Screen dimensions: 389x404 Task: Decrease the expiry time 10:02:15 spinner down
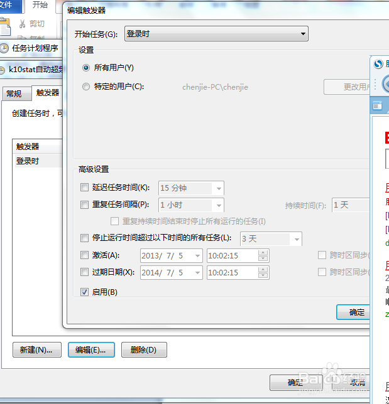coord(263,275)
